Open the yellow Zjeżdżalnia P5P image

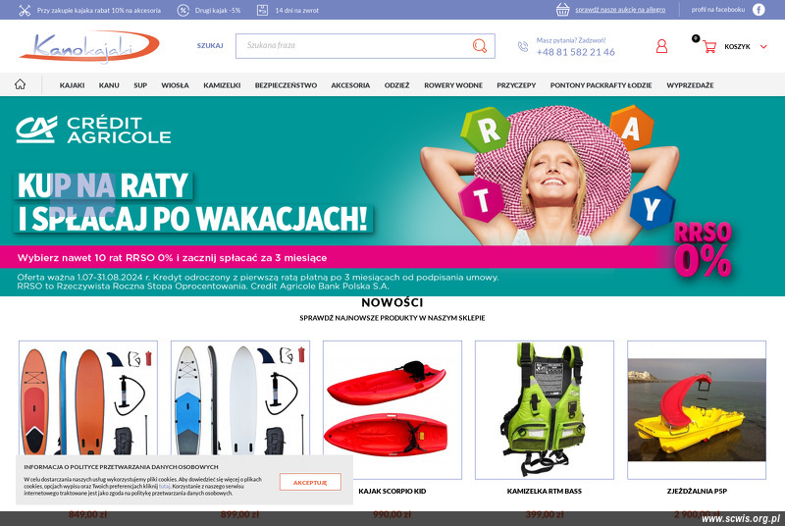coord(697,409)
